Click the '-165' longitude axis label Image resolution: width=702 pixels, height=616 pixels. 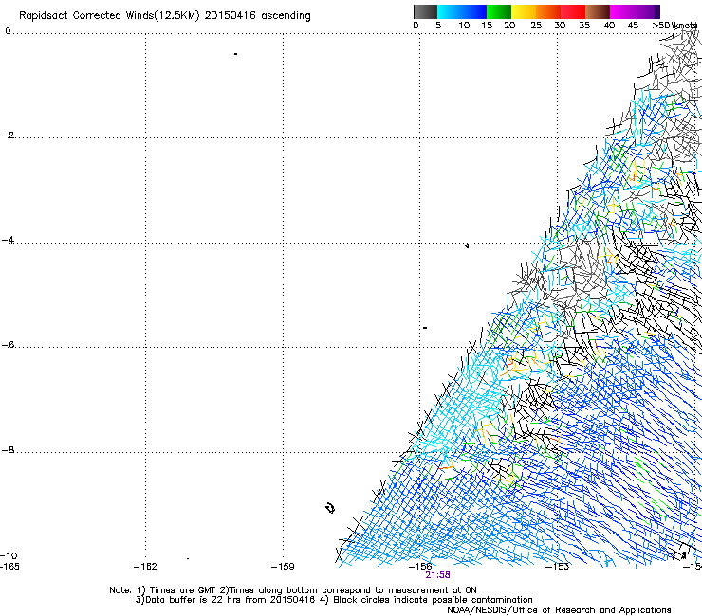tap(9, 567)
